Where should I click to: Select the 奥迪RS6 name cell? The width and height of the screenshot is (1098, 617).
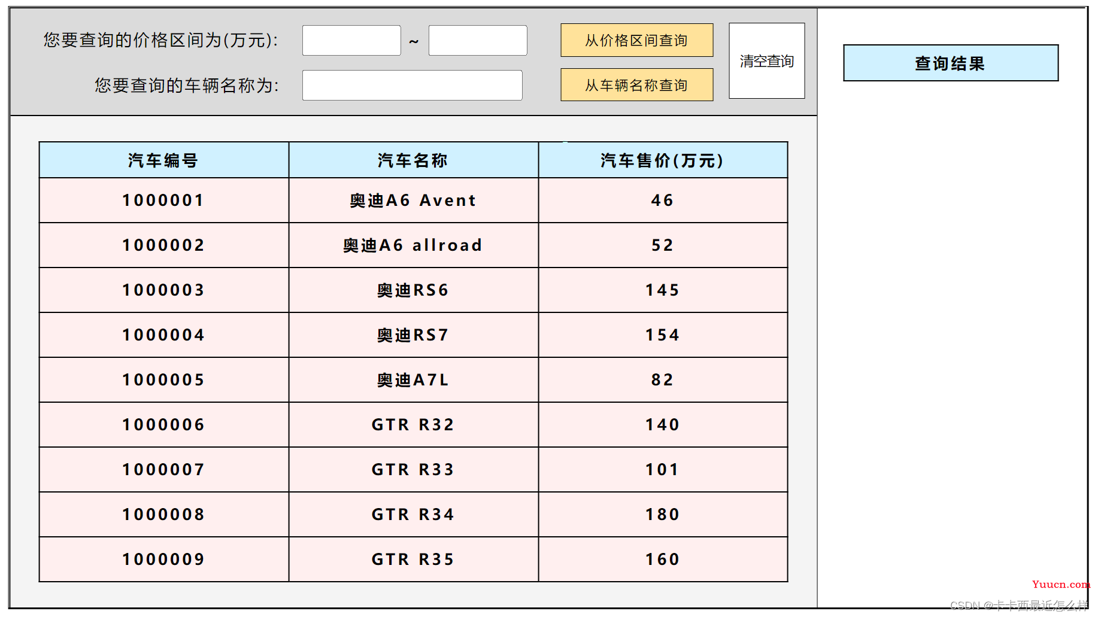pyautogui.click(x=414, y=290)
